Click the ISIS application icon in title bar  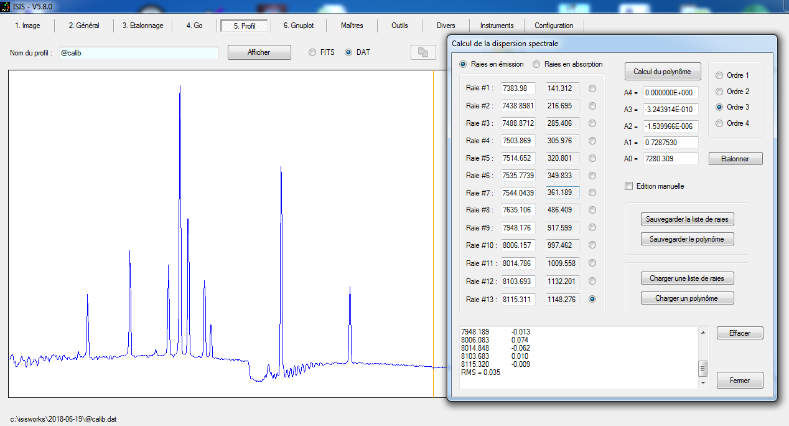6,6
